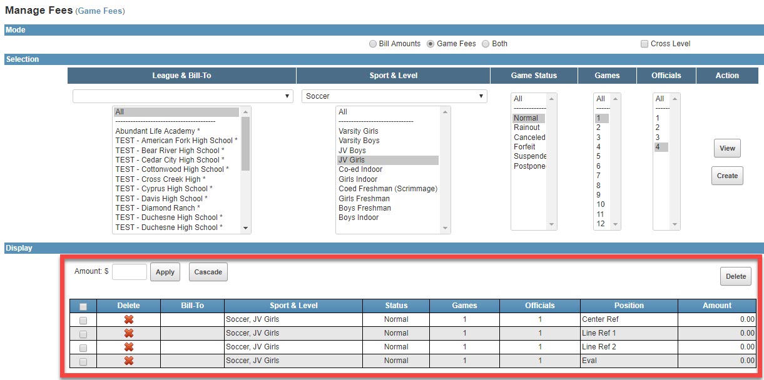Click the Cascade button

[208, 272]
